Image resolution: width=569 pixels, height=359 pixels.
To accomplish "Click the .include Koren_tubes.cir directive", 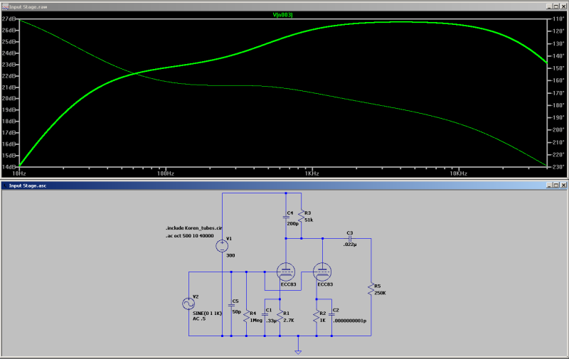I will coord(193,228).
